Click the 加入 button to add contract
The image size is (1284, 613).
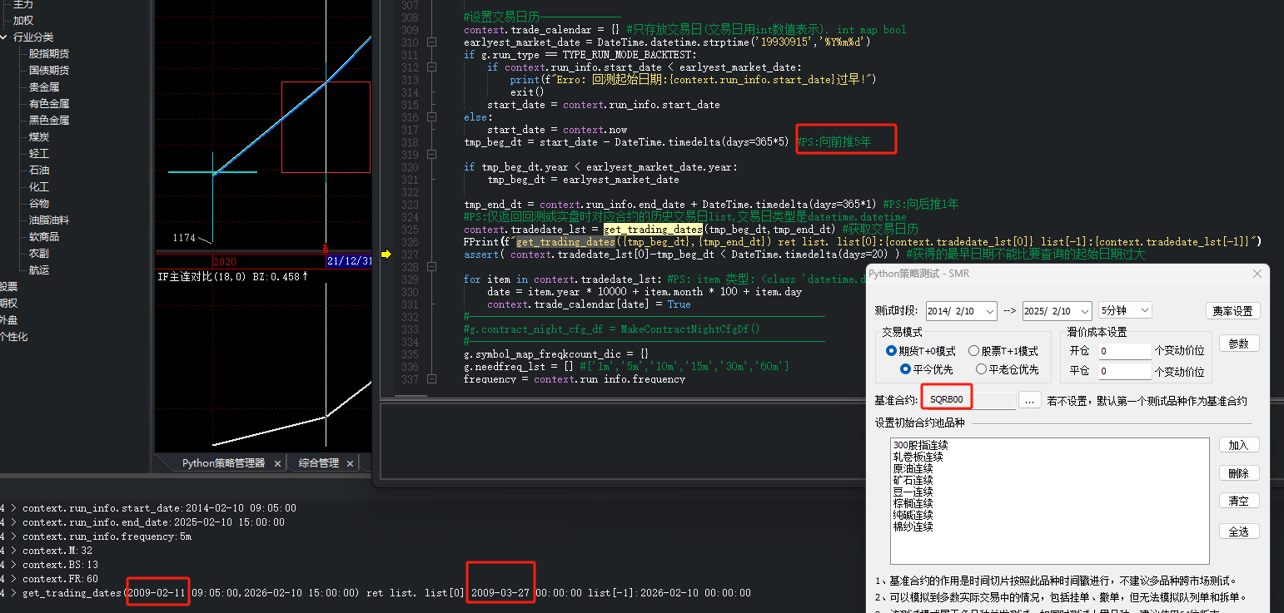[x=1238, y=445]
